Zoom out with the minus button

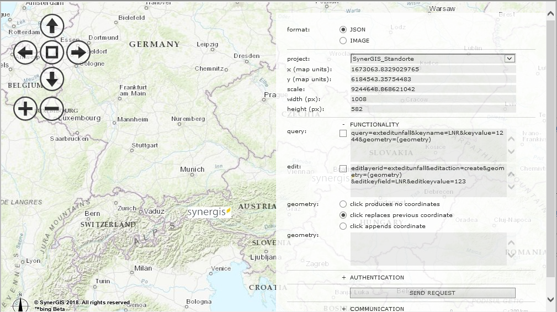point(52,108)
